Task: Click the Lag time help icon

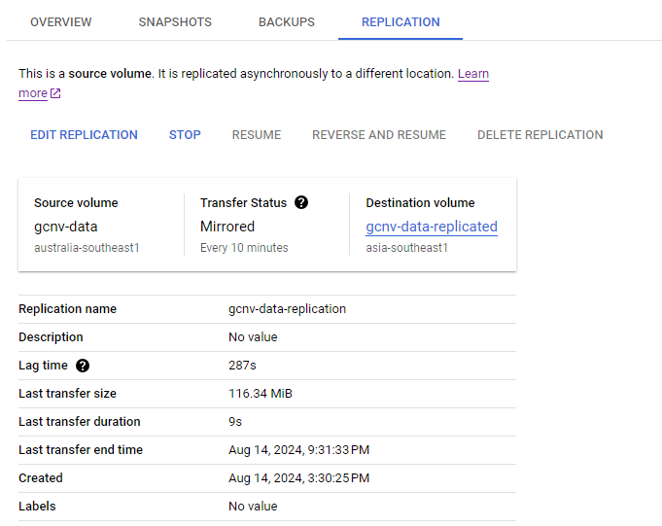Action: point(83,366)
